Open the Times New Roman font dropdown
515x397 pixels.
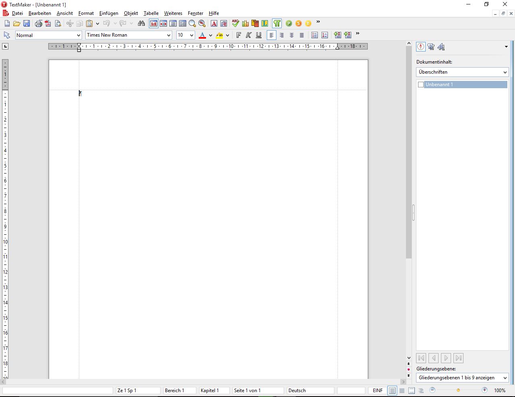click(x=169, y=35)
